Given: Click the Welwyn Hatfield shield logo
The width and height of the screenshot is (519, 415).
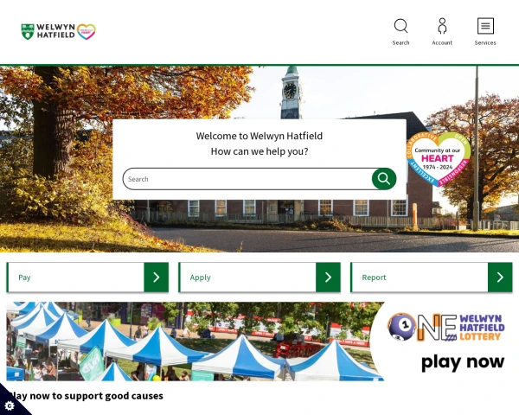Looking at the screenshot, I should (x=28, y=32).
